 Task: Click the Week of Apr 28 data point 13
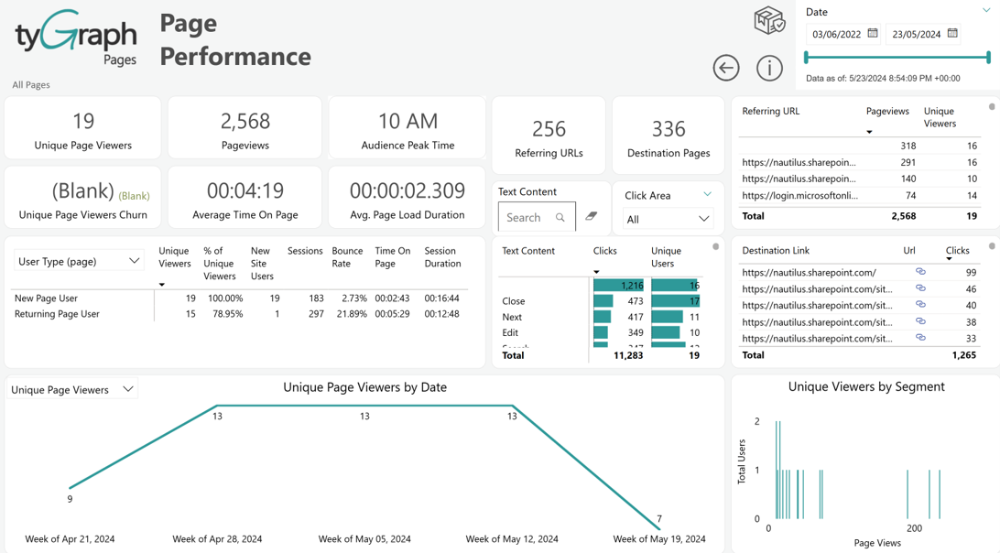tap(217, 406)
